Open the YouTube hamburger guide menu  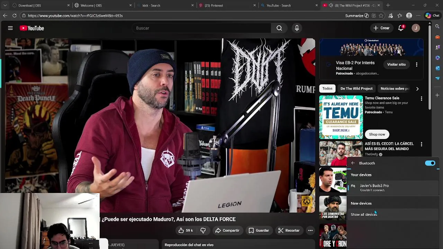(x=10, y=28)
